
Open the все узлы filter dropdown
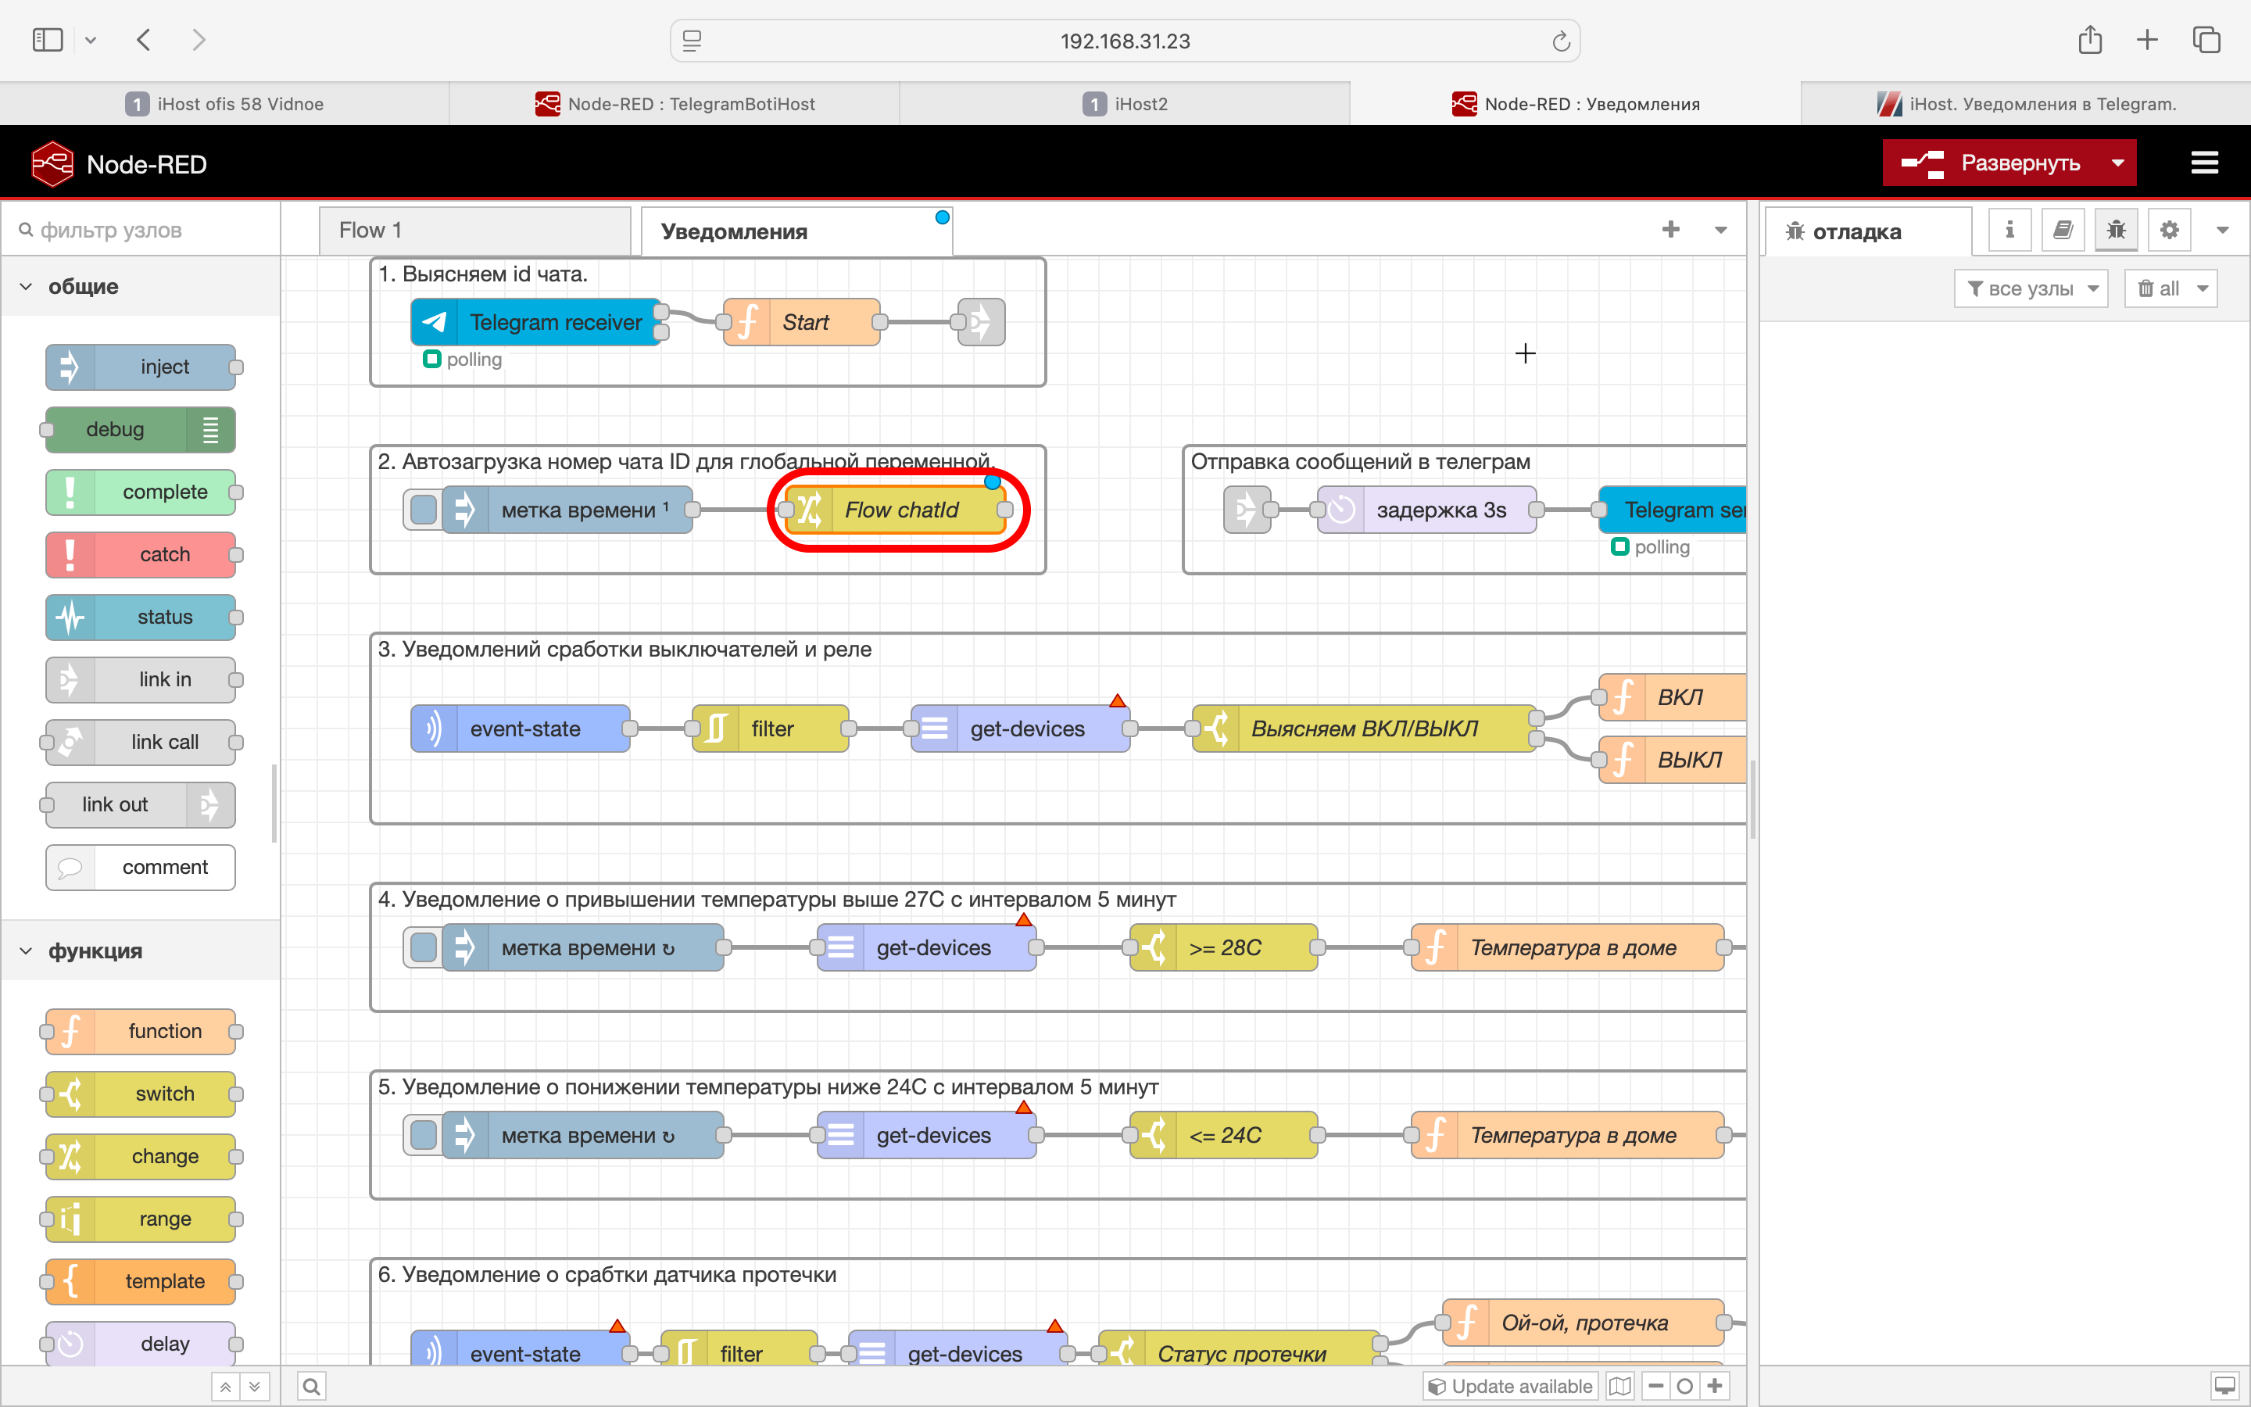(x=2031, y=288)
